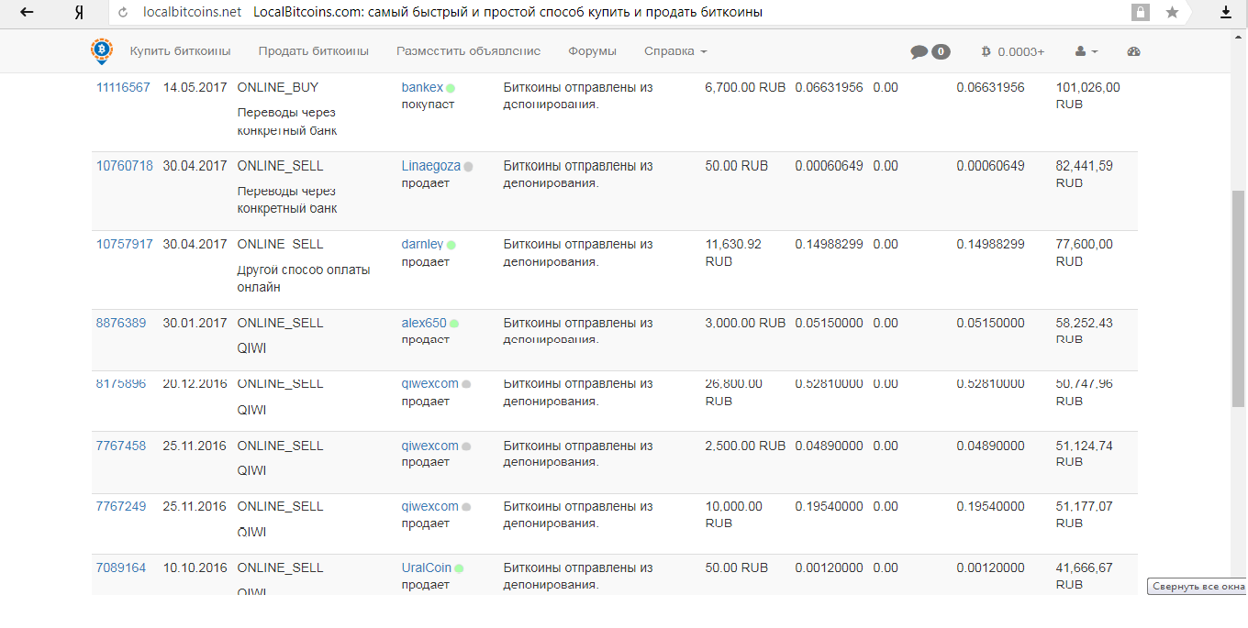Bookmark this page with the star icon
This screenshot has width=1248, height=628.
1172,13
